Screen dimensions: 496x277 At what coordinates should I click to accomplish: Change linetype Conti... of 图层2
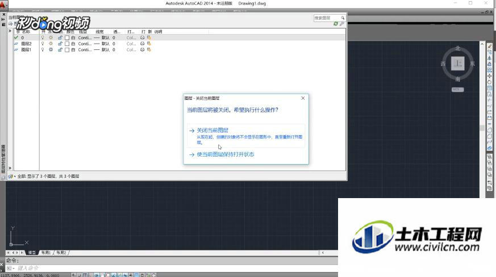click(85, 44)
